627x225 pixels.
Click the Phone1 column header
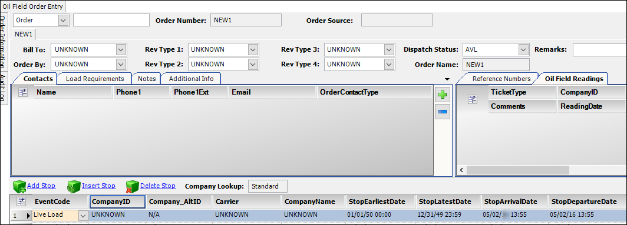pos(141,92)
